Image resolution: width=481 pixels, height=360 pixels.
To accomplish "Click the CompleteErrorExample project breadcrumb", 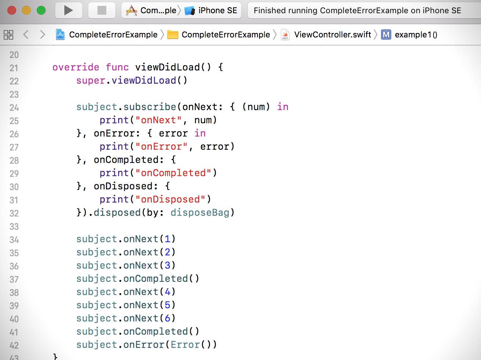I will 113,34.
